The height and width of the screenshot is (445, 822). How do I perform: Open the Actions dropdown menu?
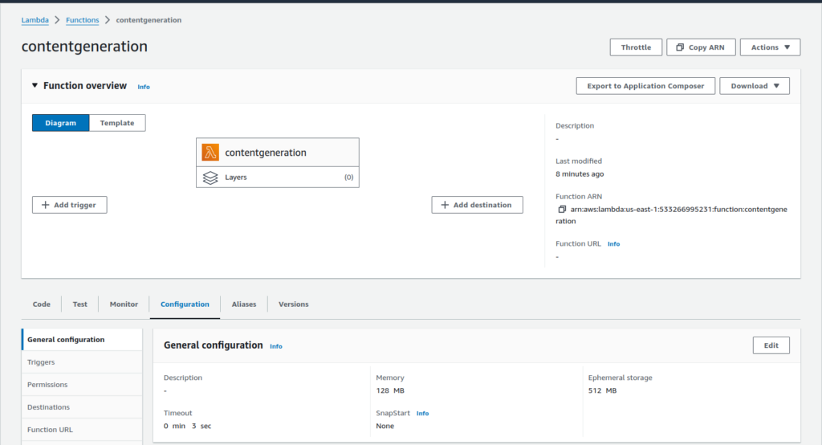pyautogui.click(x=770, y=47)
